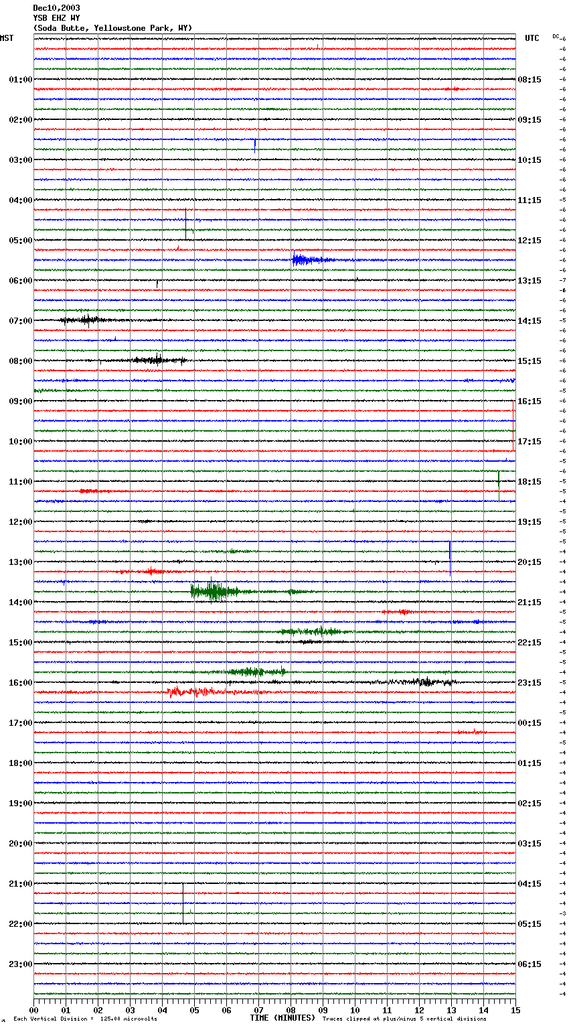Click the 00 minute axis tick label
The image size is (569, 1028).
click(33, 1010)
